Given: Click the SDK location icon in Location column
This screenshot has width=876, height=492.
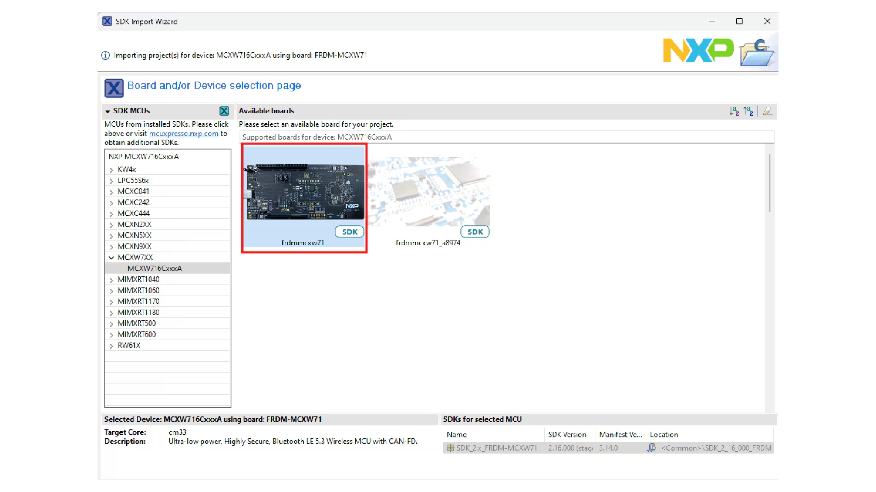Looking at the screenshot, I should coord(651,448).
